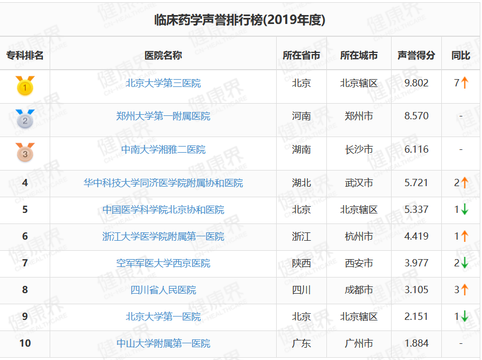The height and width of the screenshot is (360, 482).
Task: Click rank number 5
Action: (25, 210)
